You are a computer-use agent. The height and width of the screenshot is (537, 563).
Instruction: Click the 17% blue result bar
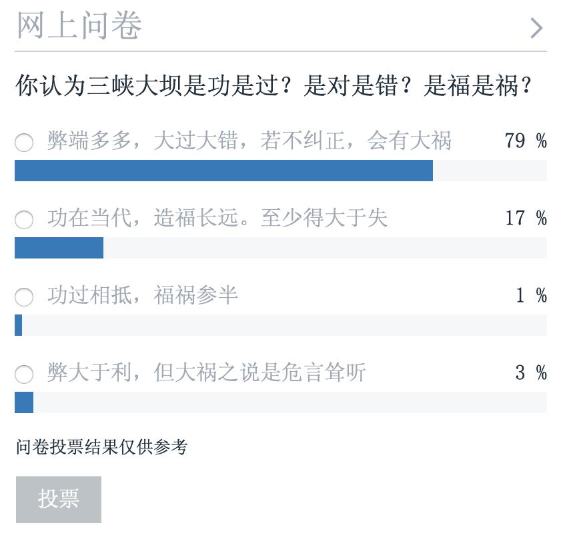[59, 248]
